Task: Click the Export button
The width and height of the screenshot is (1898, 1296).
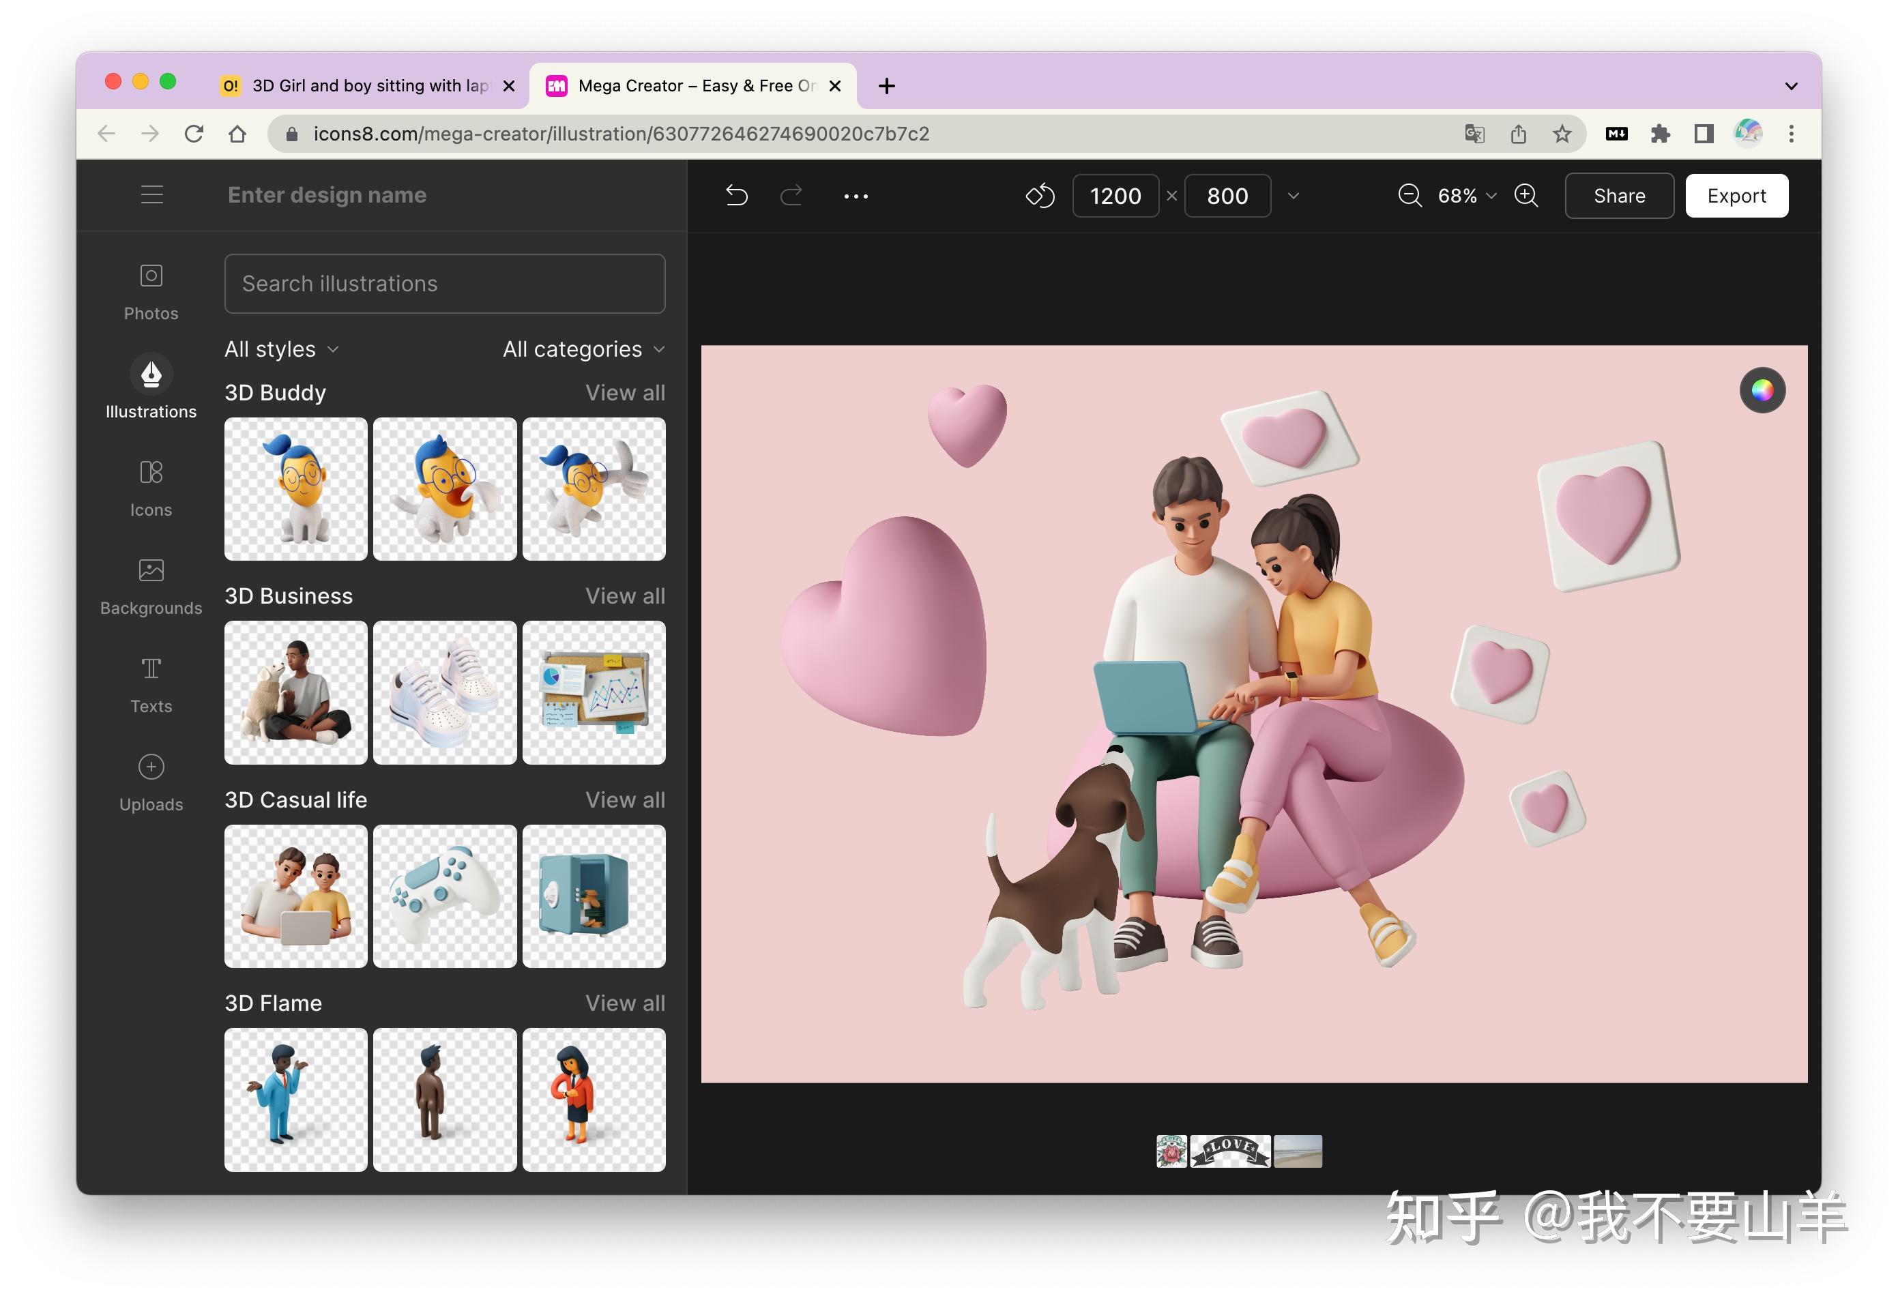Action: (1736, 195)
